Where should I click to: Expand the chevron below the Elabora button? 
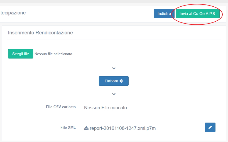114,94
